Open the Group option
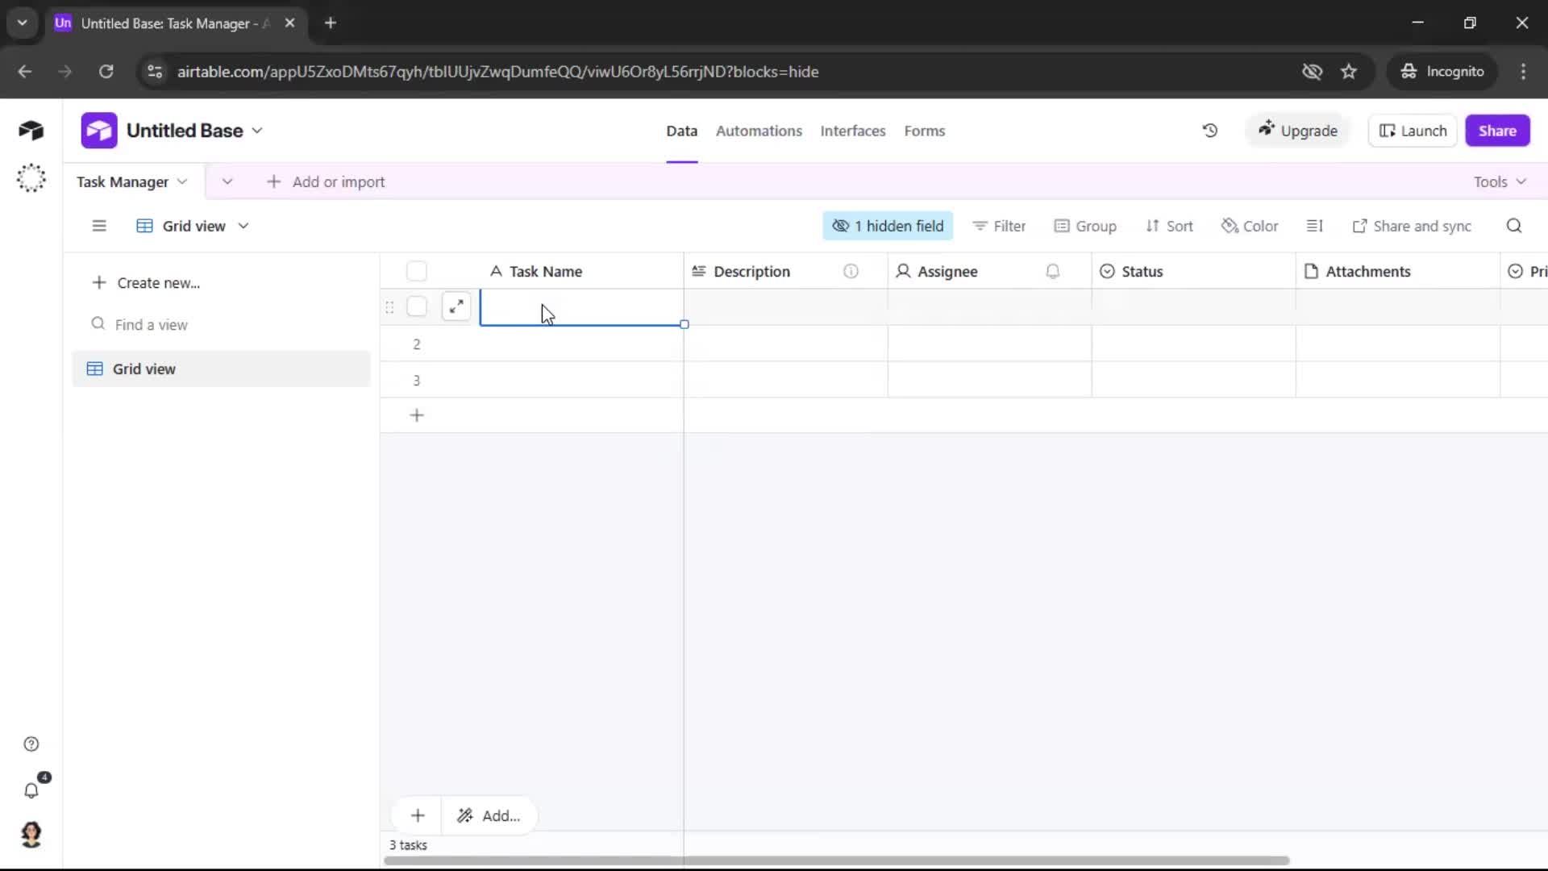This screenshot has width=1548, height=871. (x=1085, y=226)
